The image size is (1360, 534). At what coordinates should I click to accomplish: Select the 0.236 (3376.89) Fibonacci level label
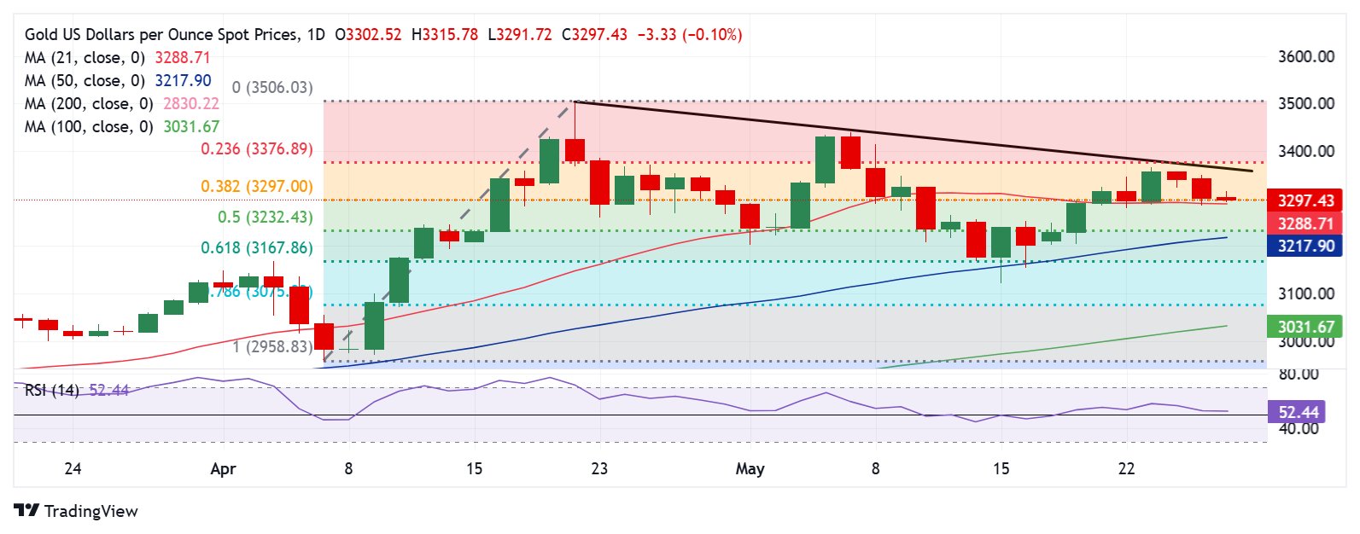[x=257, y=148]
